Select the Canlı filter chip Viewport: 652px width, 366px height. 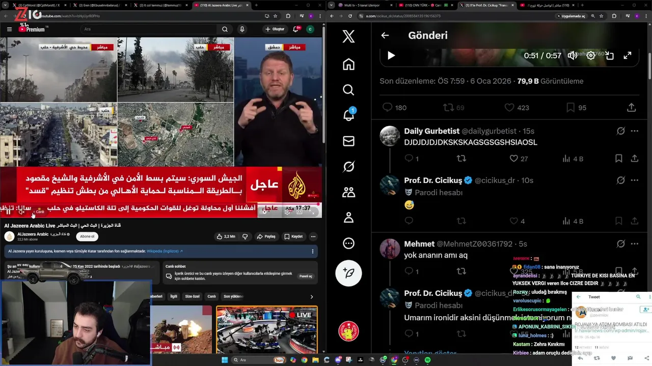point(211,296)
